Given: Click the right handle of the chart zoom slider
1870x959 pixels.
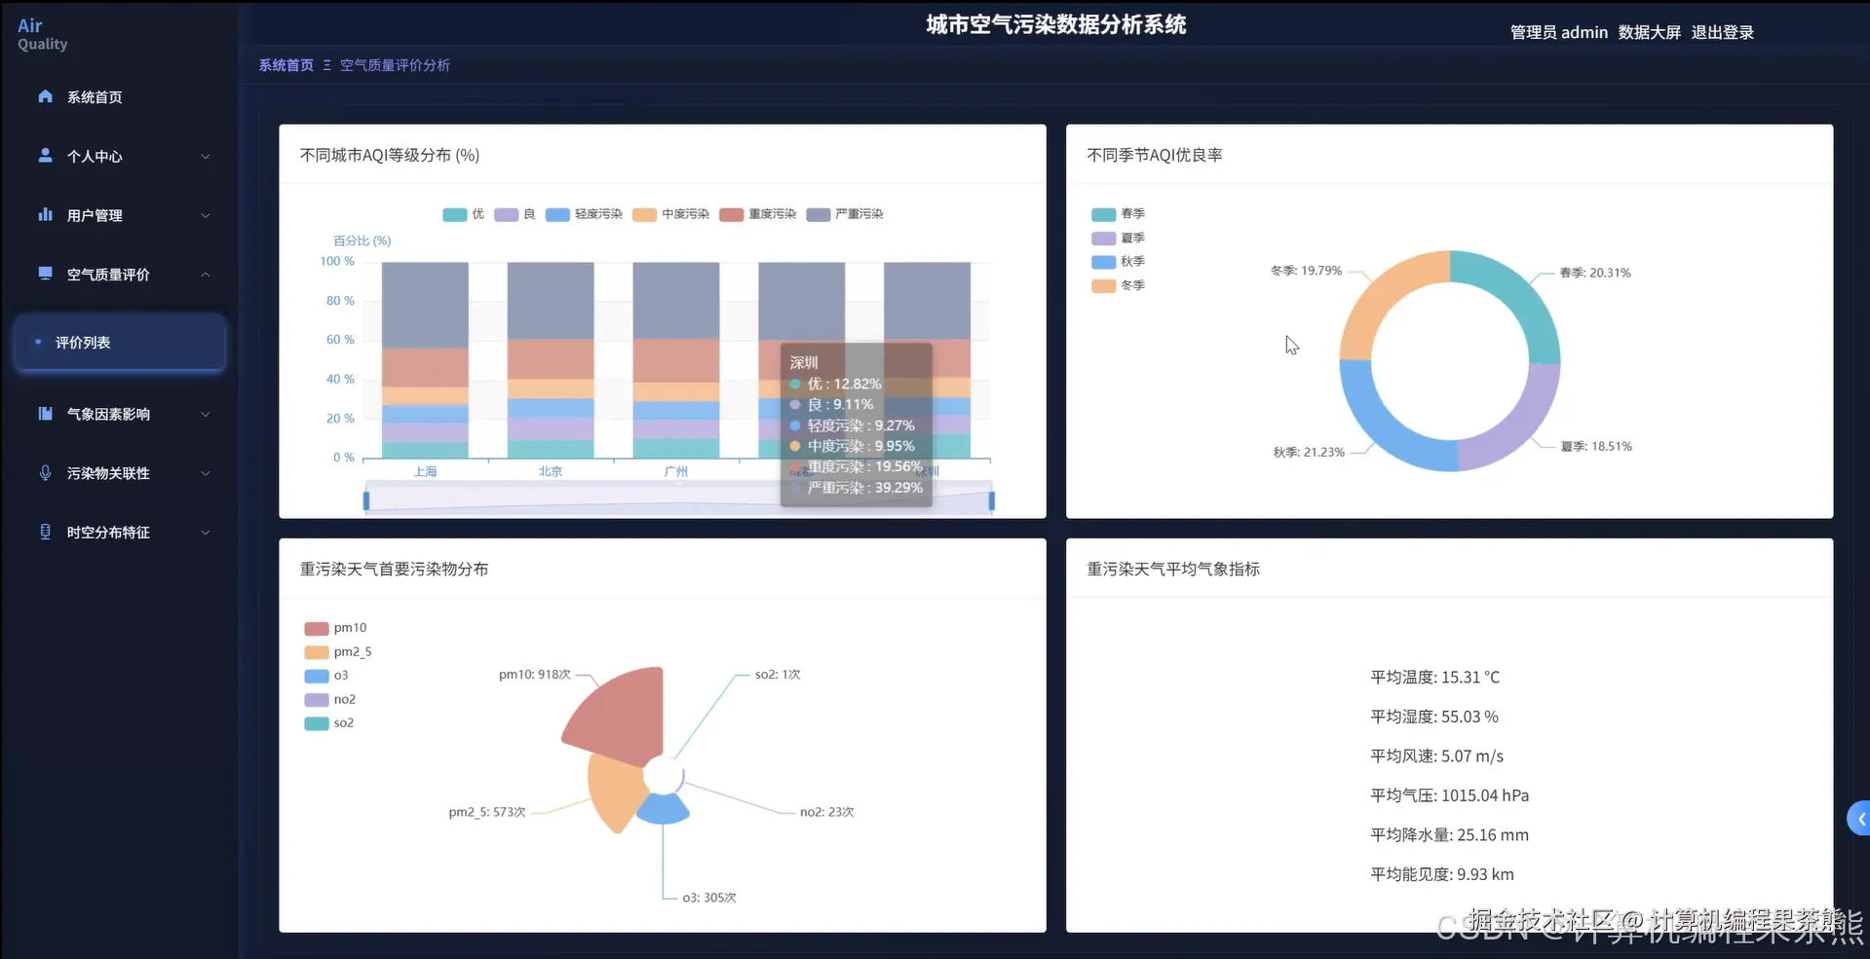Looking at the screenshot, I should pos(991,500).
